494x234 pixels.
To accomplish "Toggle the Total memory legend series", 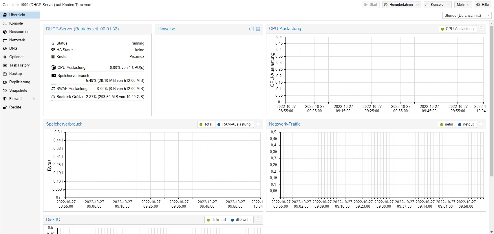I will pyautogui.click(x=206, y=124).
